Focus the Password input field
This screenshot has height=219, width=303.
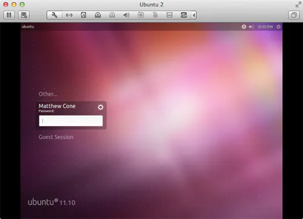pyautogui.click(x=71, y=121)
